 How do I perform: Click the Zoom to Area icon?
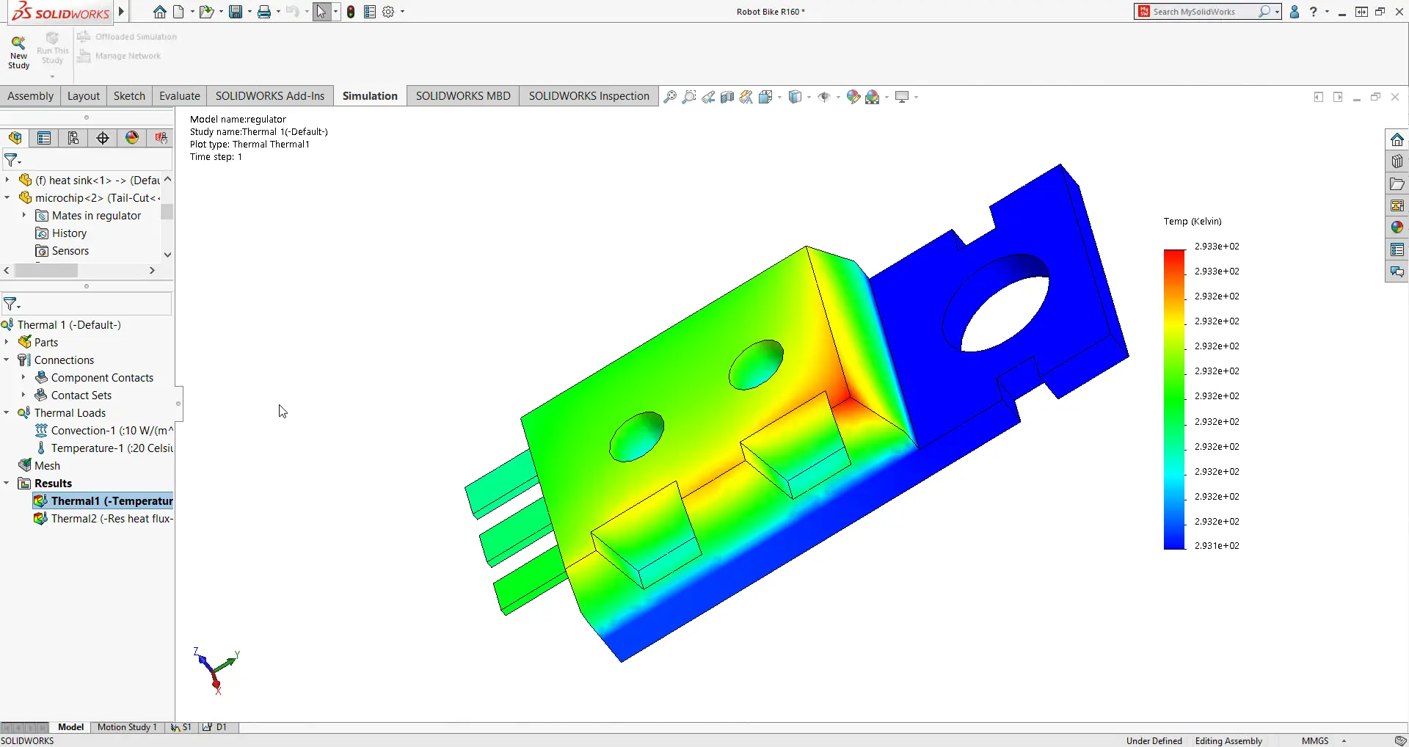[x=689, y=97]
